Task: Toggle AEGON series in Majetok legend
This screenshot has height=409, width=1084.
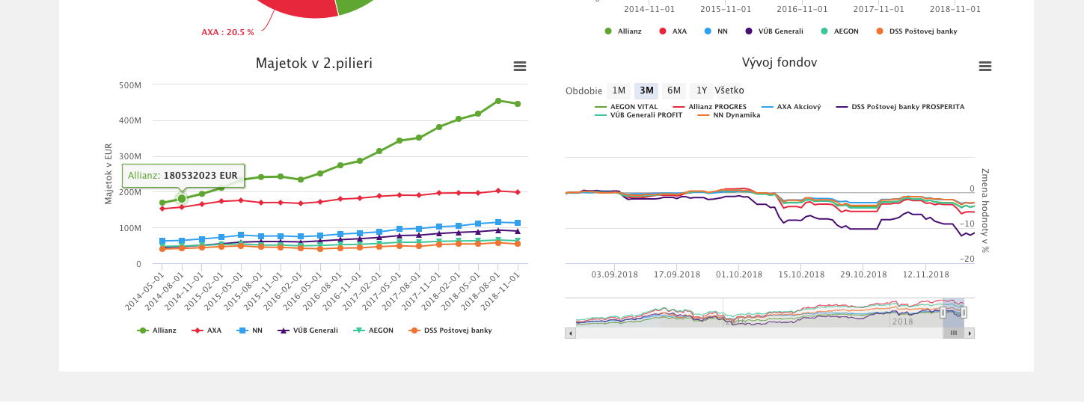Action: pos(373,330)
